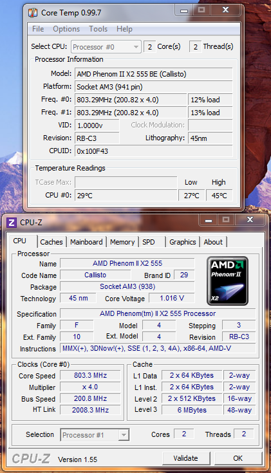271x473 pixels.
Task: Click the CPUID 0x100F43 field
Action: (x=154, y=151)
